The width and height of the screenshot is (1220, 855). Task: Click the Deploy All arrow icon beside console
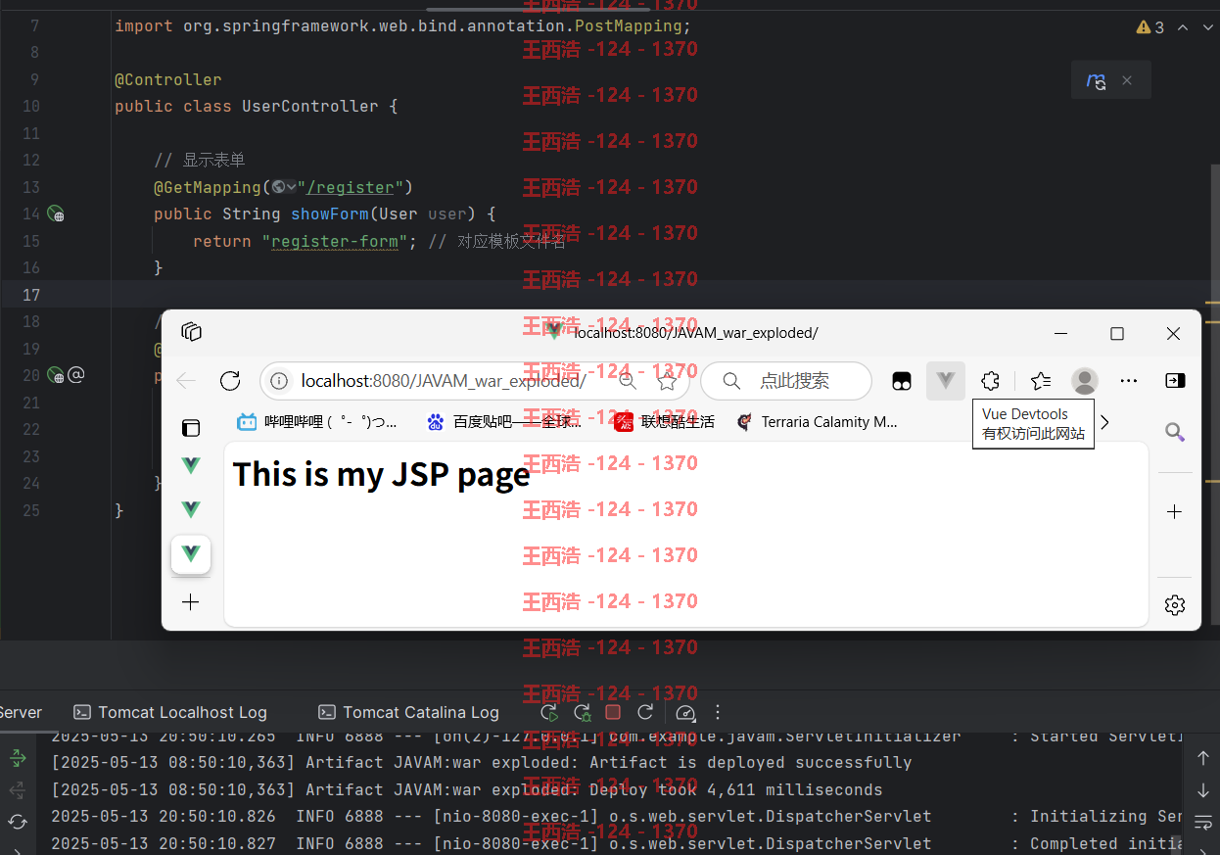click(18, 758)
